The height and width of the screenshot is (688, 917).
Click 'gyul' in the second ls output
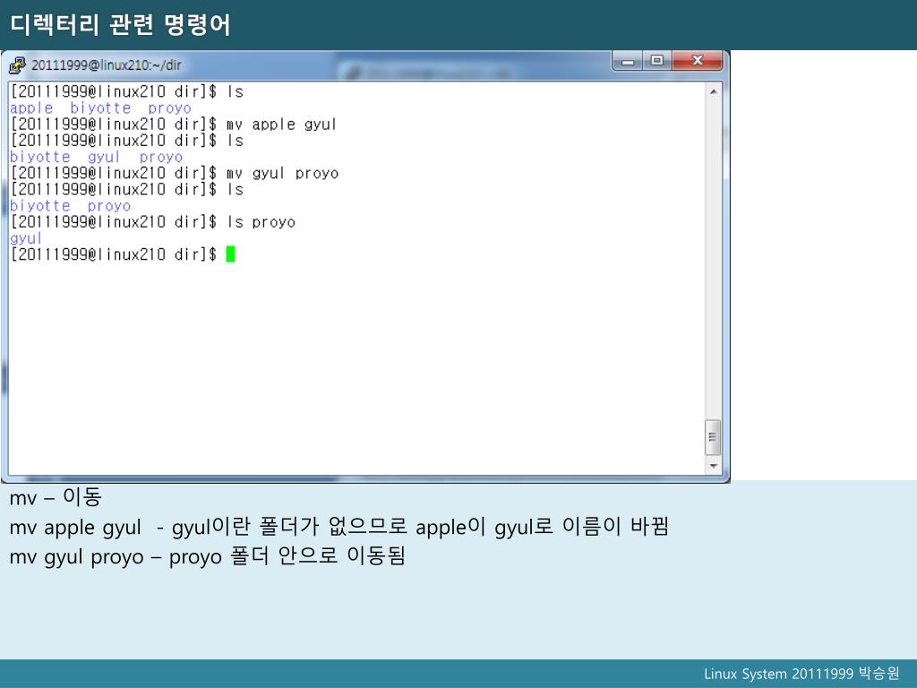tap(104, 158)
